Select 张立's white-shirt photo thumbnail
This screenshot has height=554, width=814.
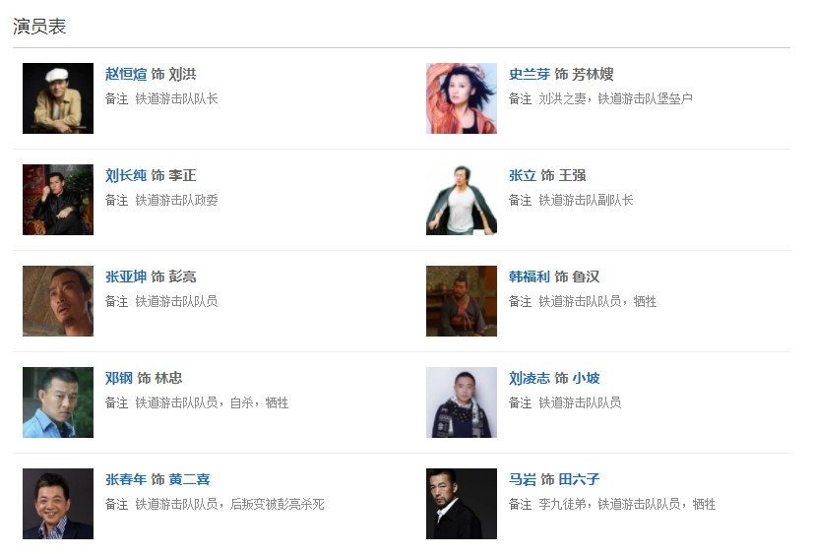click(x=462, y=200)
